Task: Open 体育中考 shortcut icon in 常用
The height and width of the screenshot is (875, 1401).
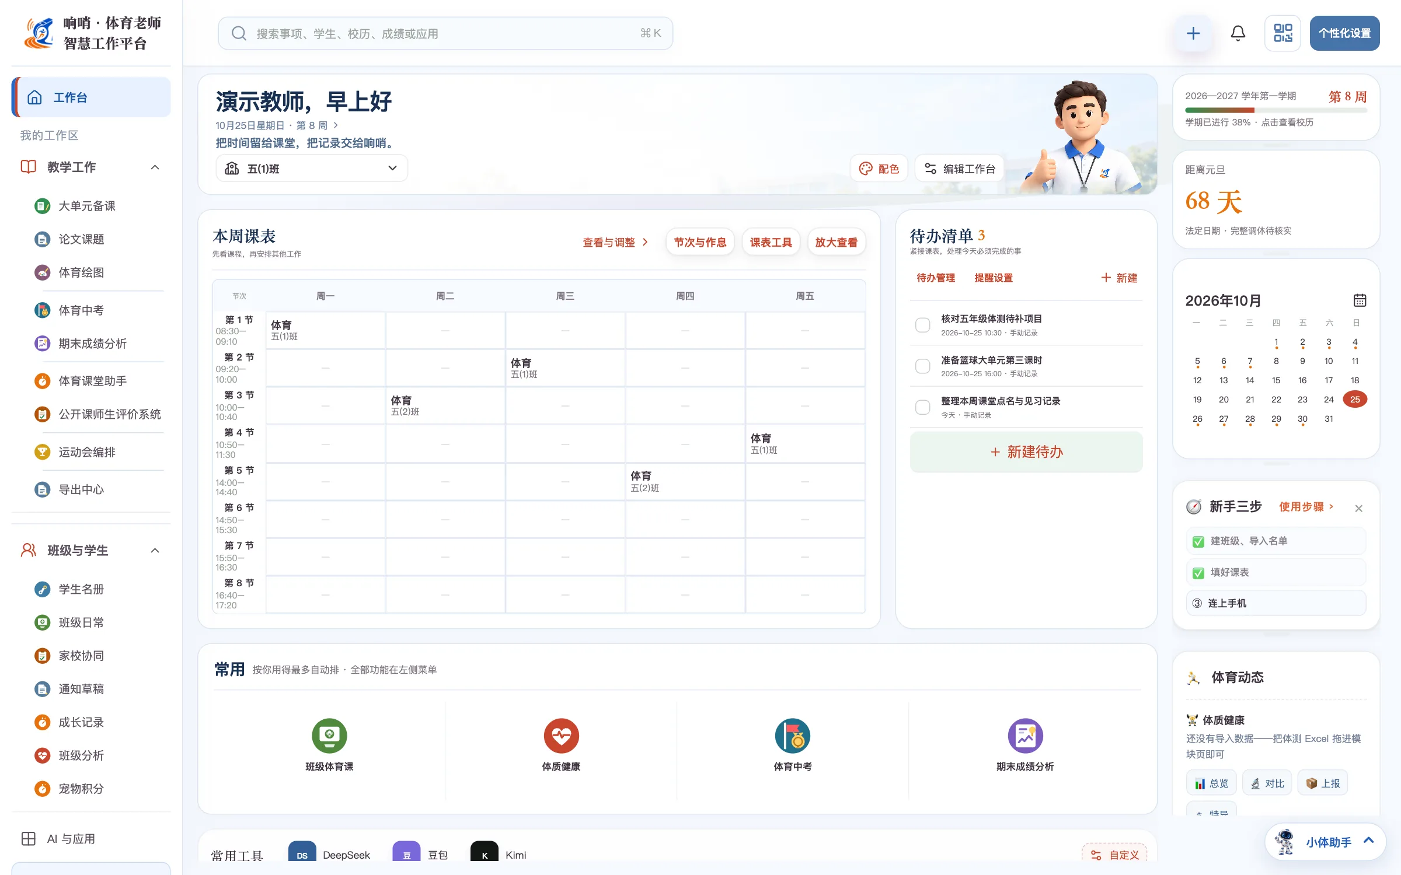Action: coord(792,736)
